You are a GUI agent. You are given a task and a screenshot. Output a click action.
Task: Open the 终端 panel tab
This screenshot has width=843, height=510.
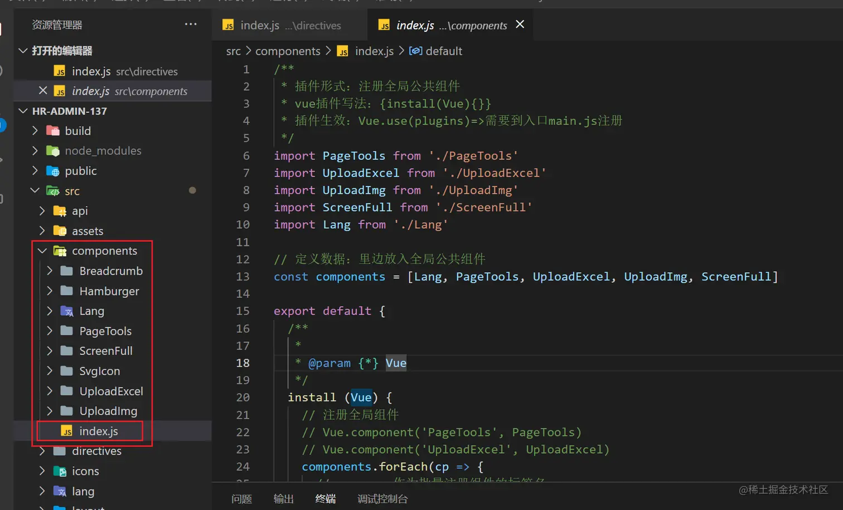pyautogui.click(x=325, y=499)
